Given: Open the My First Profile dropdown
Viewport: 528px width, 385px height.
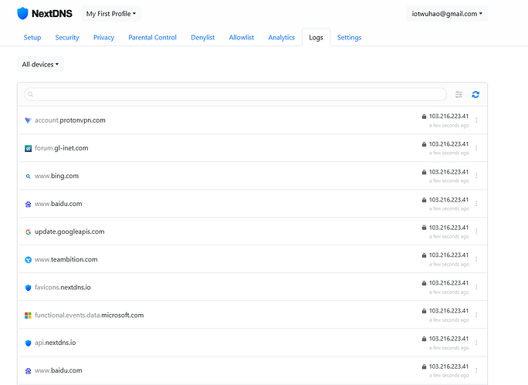Looking at the screenshot, I should pos(111,14).
